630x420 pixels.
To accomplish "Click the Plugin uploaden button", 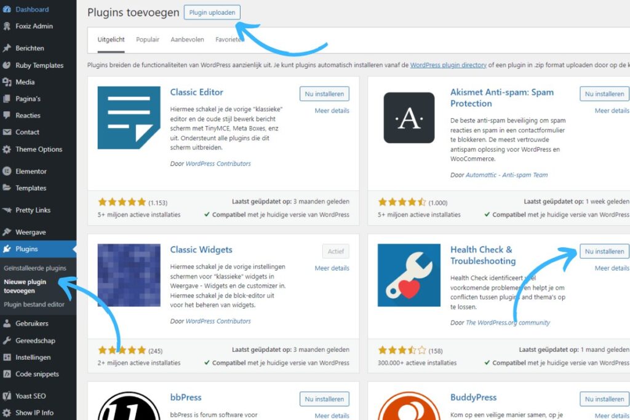I will (212, 12).
